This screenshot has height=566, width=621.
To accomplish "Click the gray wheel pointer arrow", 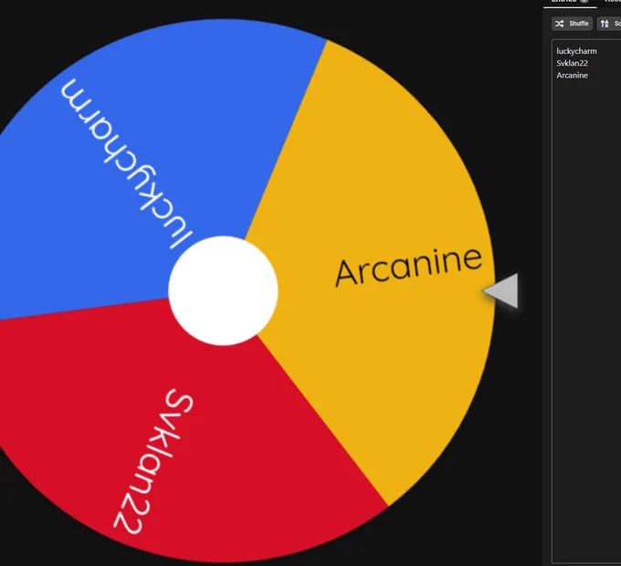I will pyautogui.click(x=502, y=290).
